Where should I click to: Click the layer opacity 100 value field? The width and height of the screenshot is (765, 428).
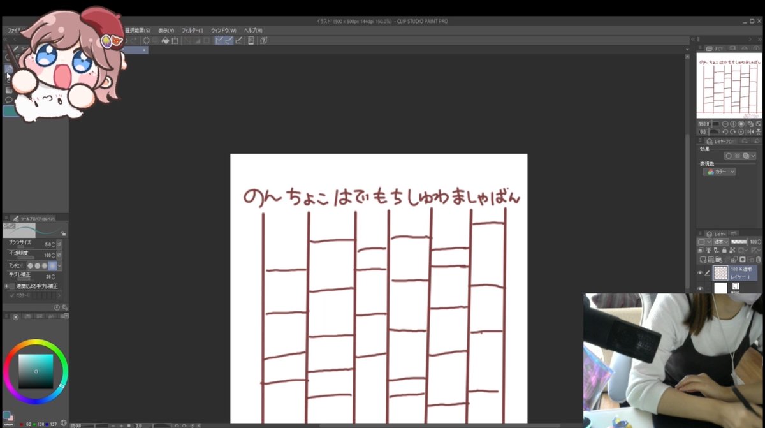point(753,242)
